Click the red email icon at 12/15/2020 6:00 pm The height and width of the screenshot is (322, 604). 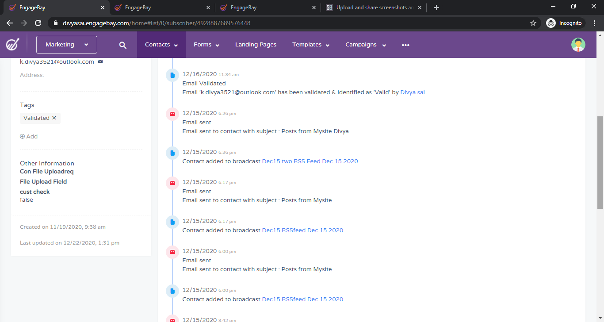tap(172, 252)
